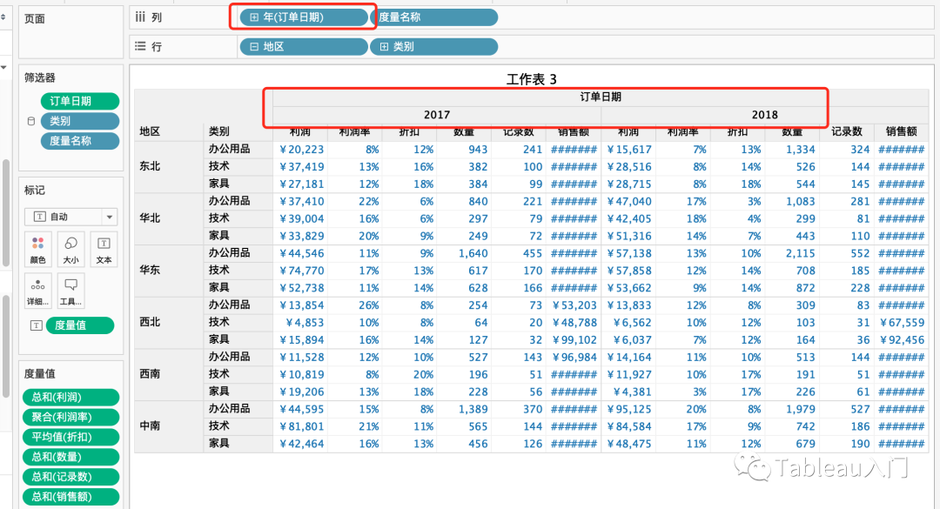Open the Tooltip (工具) marks card
This screenshot has width=940, height=509.
(x=70, y=290)
